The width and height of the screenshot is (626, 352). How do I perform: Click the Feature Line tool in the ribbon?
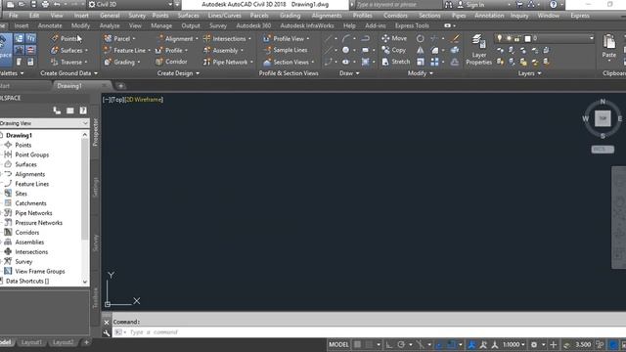(x=127, y=50)
